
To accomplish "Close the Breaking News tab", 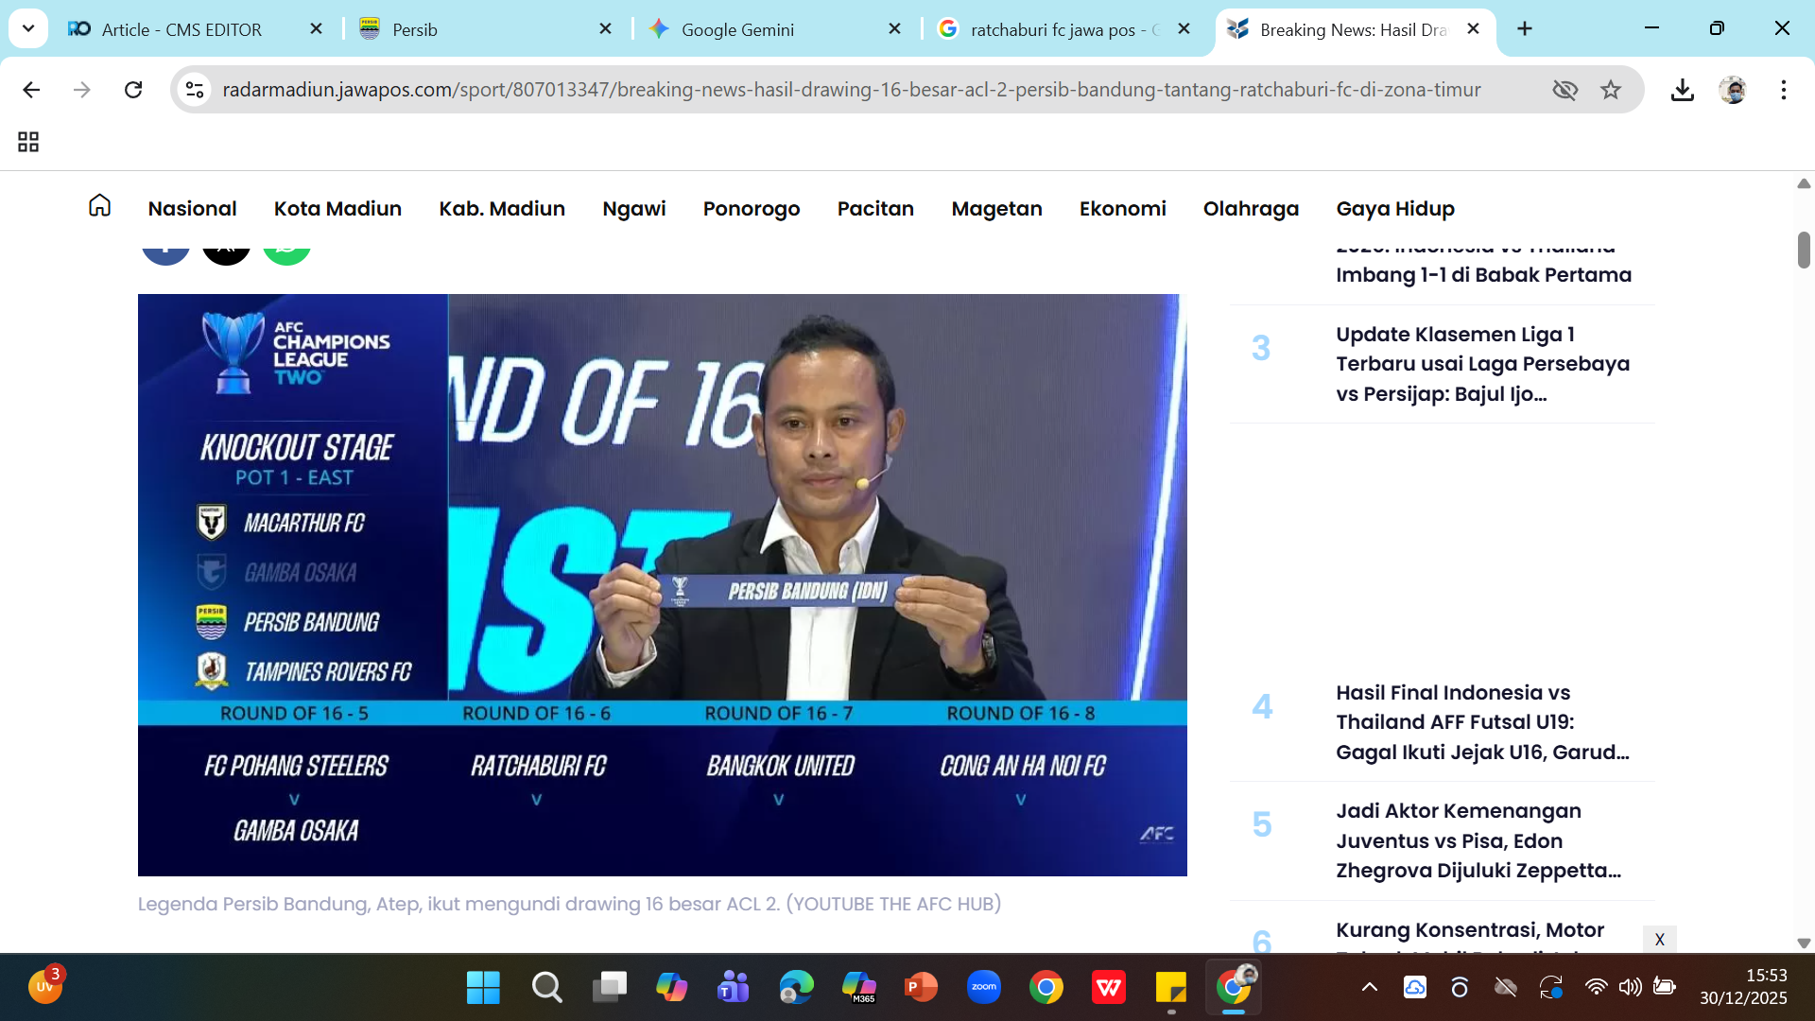I will click(x=1473, y=29).
